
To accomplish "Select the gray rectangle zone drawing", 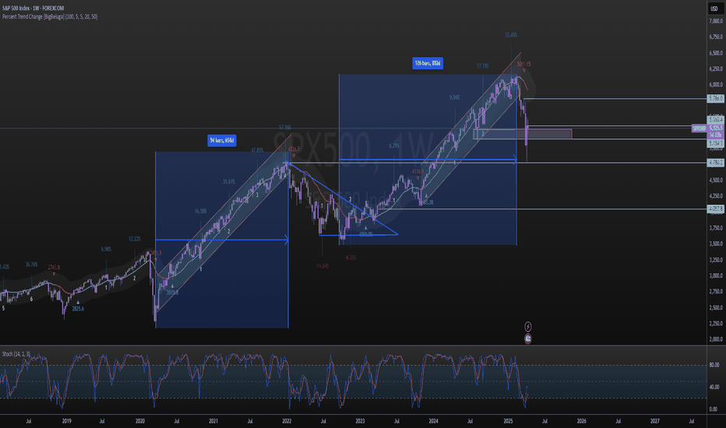I will pos(522,134).
